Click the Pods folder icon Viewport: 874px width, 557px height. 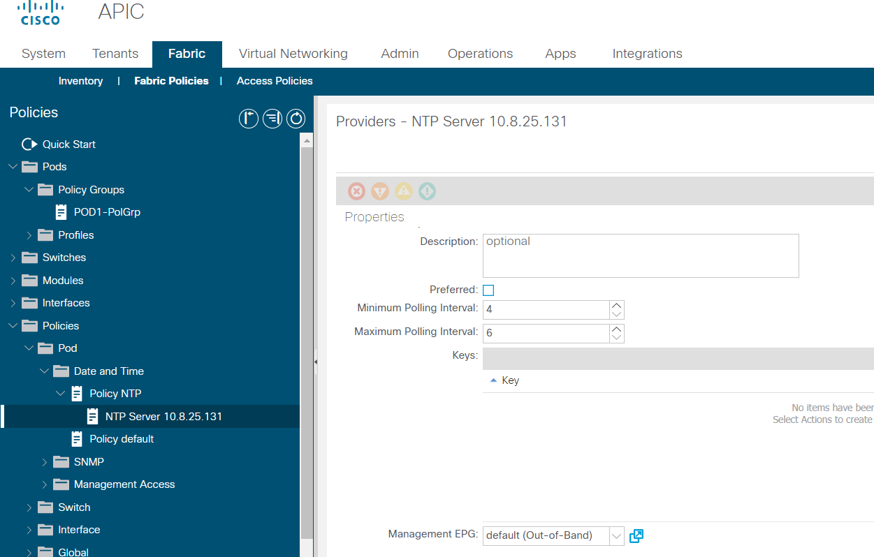30,167
